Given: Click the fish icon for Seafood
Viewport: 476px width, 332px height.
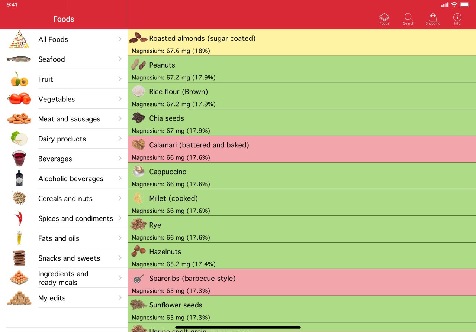Looking at the screenshot, I should (19, 59).
